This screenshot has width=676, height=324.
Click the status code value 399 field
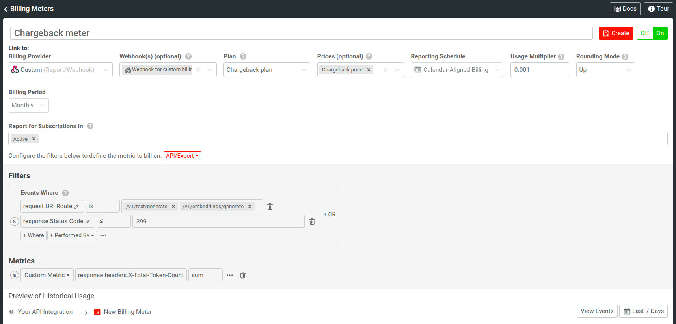pyautogui.click(x=219, y=221)
